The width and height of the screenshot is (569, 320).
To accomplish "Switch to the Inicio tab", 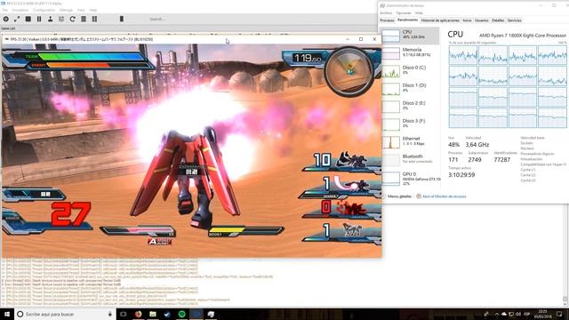I will point(467,20).
